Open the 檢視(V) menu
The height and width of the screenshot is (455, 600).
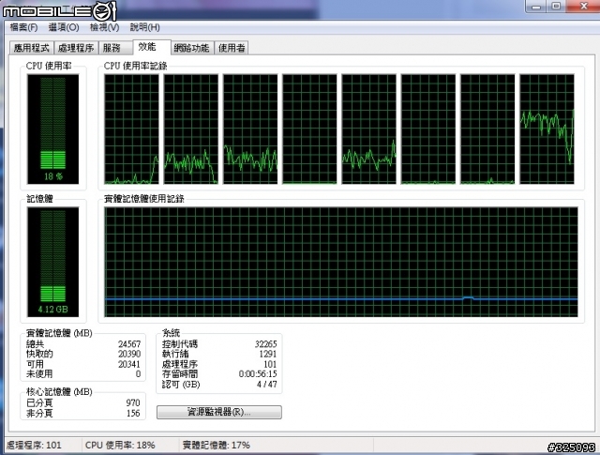click(x=104, y=27)
